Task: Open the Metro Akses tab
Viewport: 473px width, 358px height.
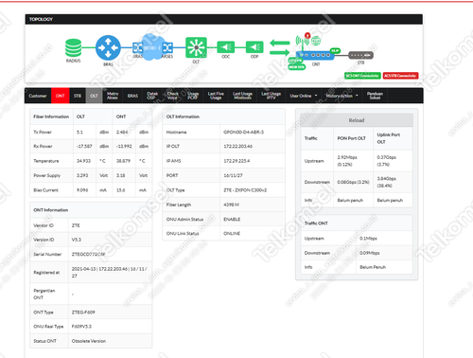Action: (x=113, y=96)
